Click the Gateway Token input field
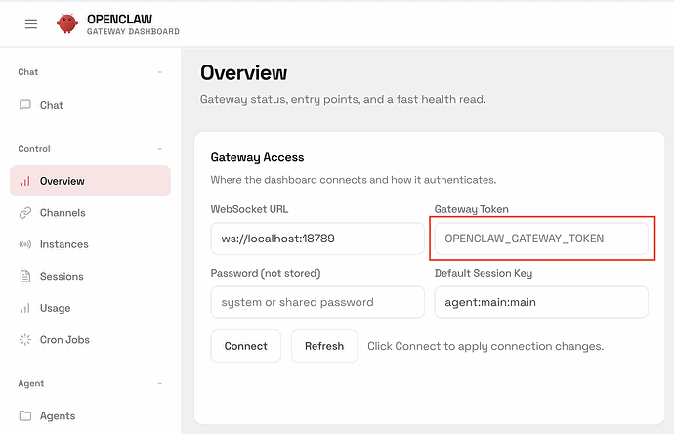The image size is (674, 434). click(x=541, y=239)
